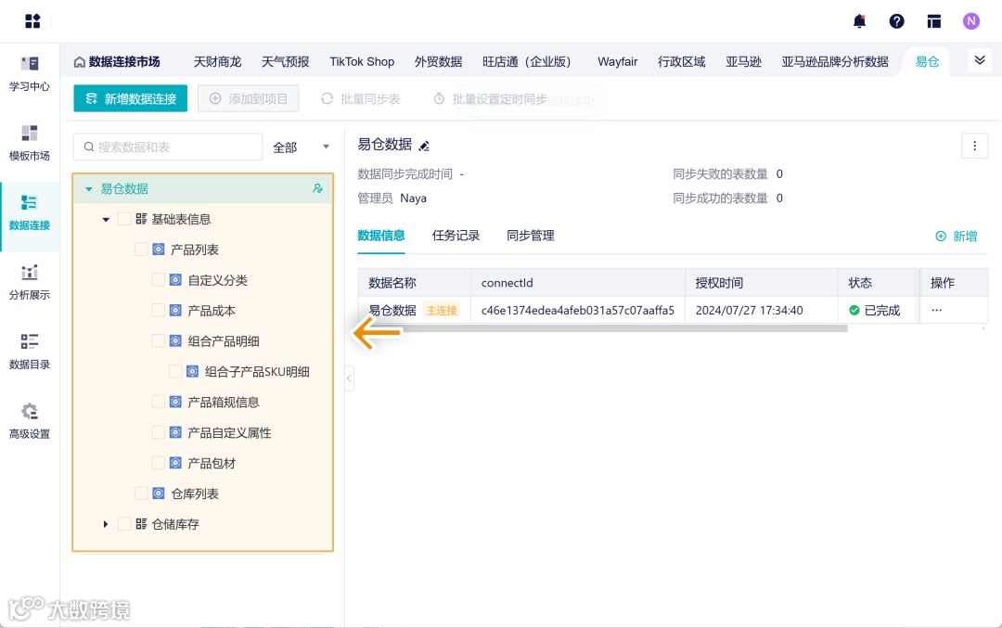Open notifications via the bell icon
The width and height of the screenshot is (1002, 628).
(858, 20)
